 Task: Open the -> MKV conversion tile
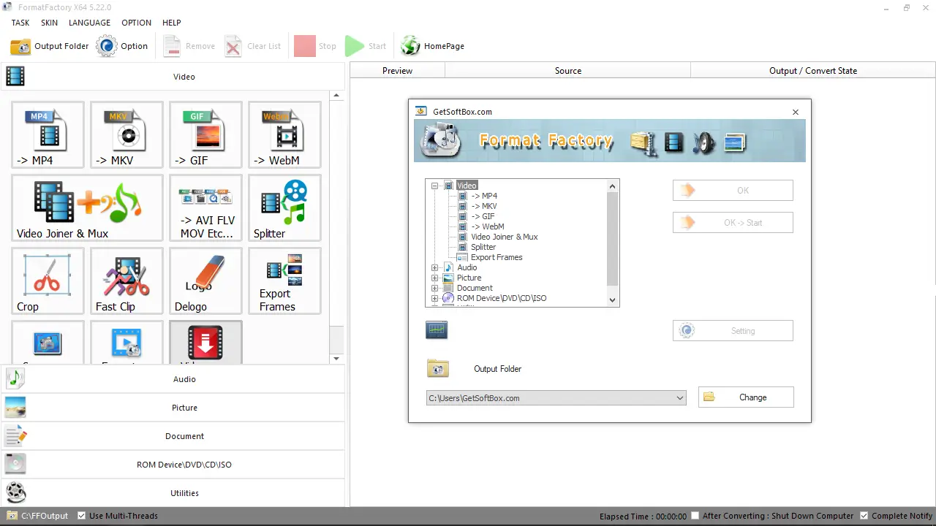click(127, 135)
